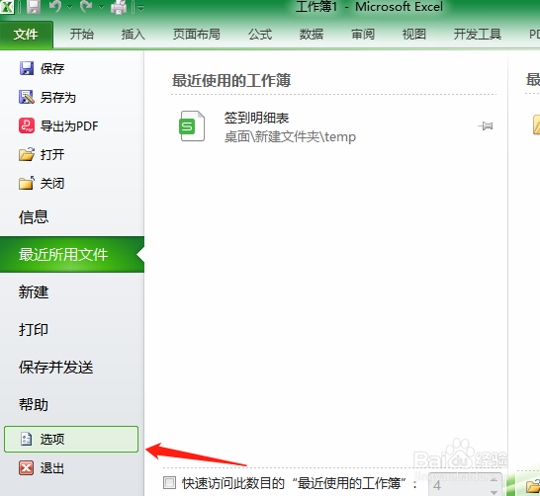540x496 pixels.
Task: Click the 导出为PDF red icon
Action: 27,125
